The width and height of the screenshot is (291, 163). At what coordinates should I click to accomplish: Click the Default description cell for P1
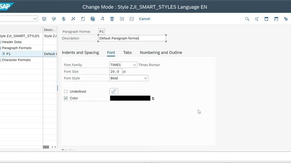pos(50,54)
